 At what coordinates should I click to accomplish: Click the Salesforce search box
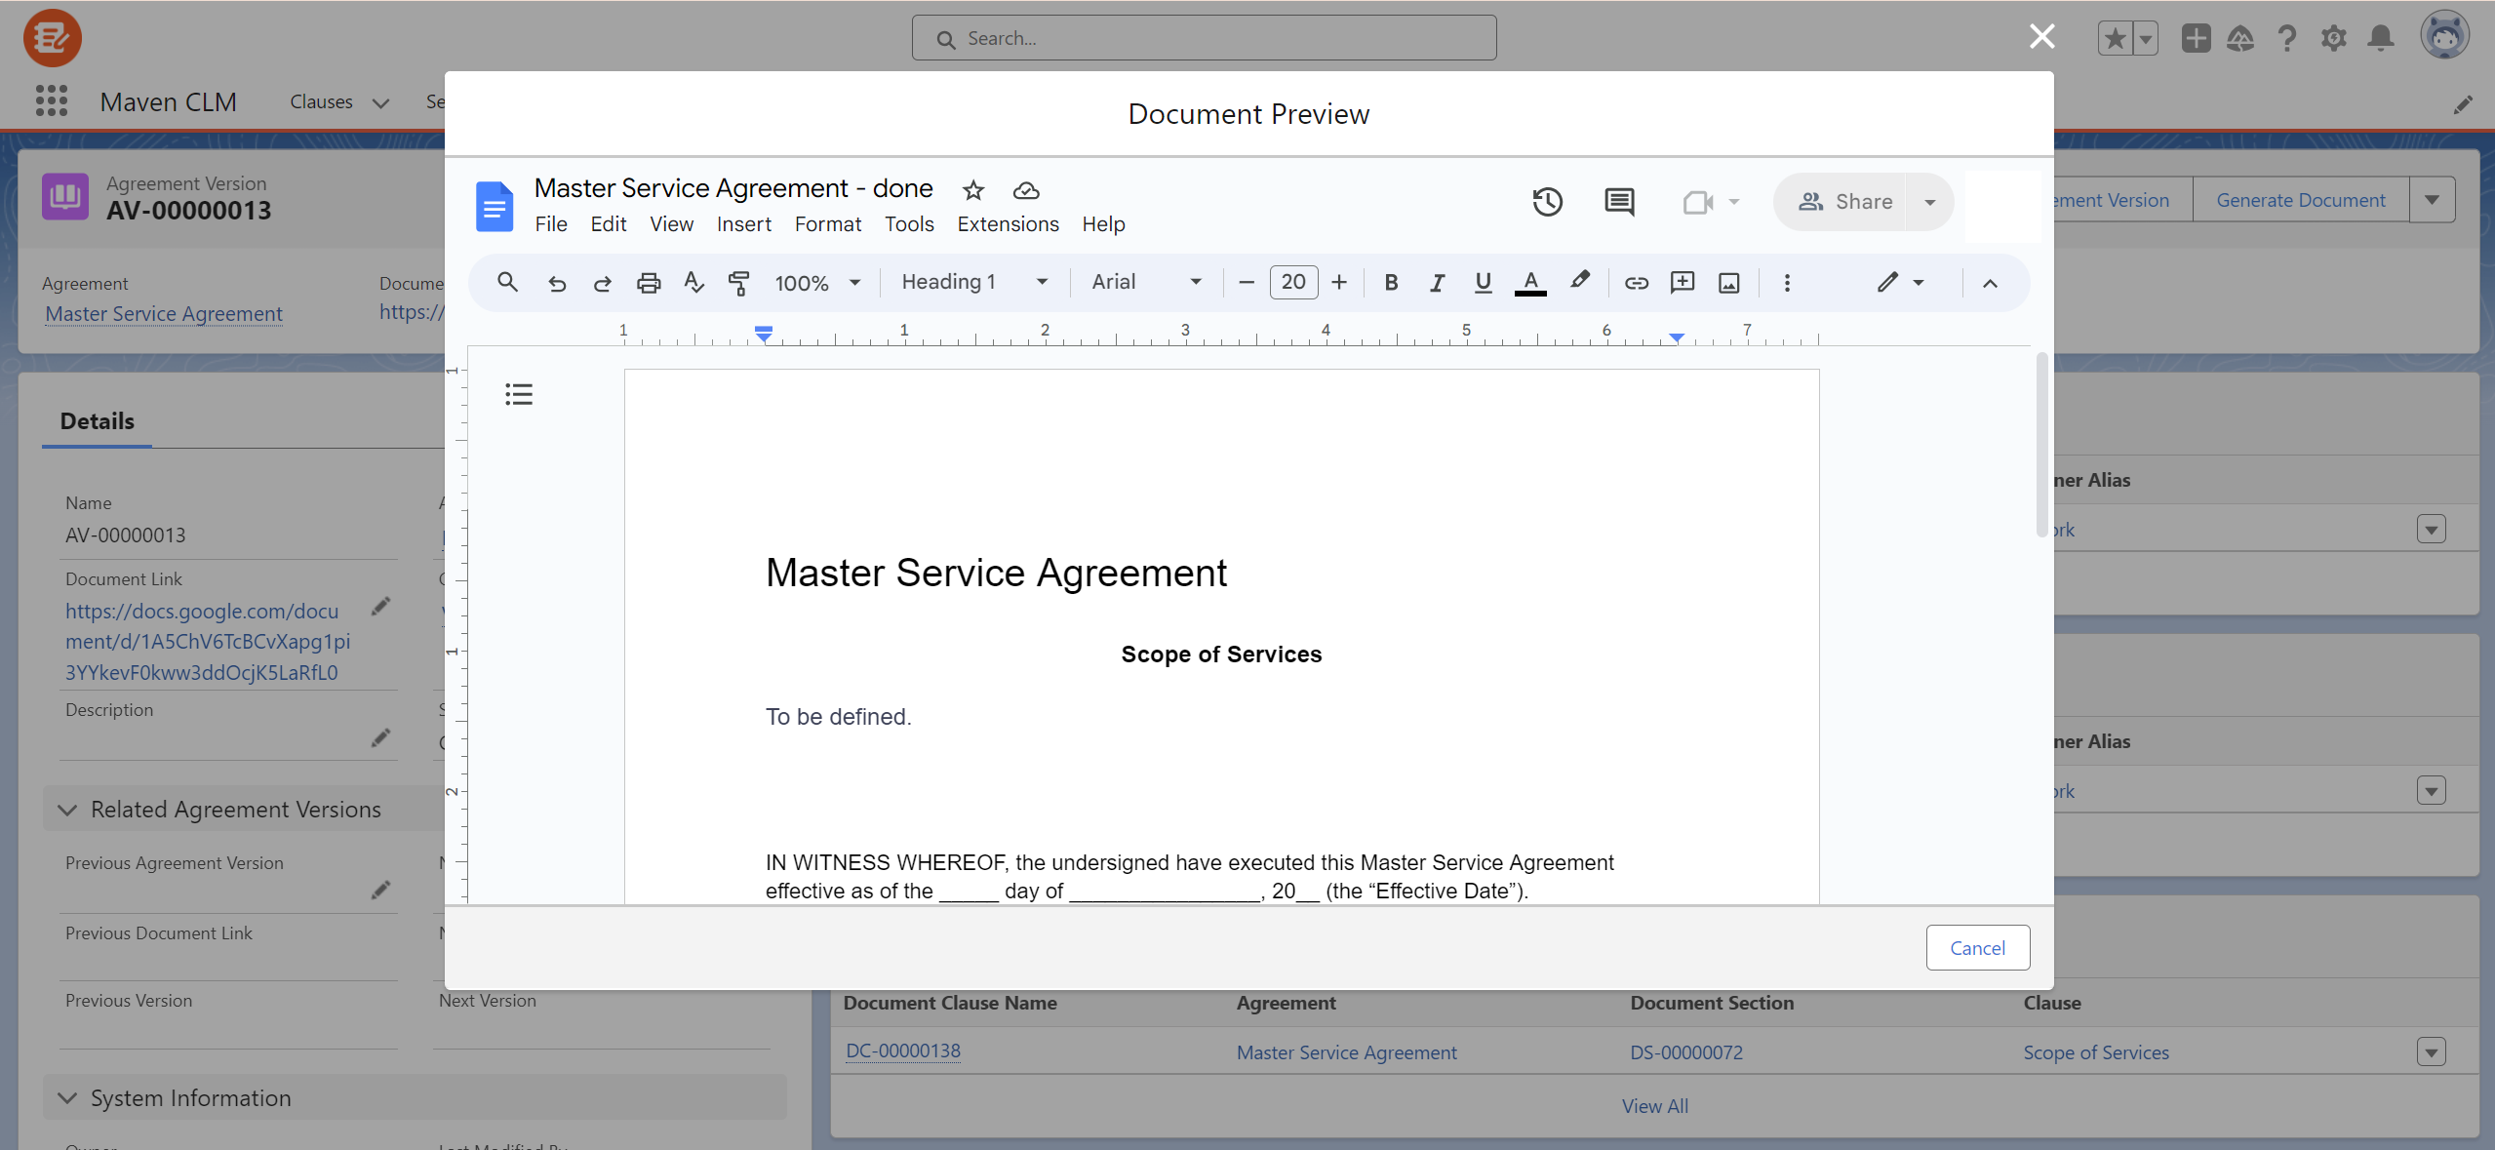1204,38
